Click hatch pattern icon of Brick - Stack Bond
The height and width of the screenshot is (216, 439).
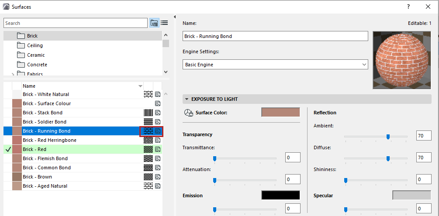coord(149,113)
